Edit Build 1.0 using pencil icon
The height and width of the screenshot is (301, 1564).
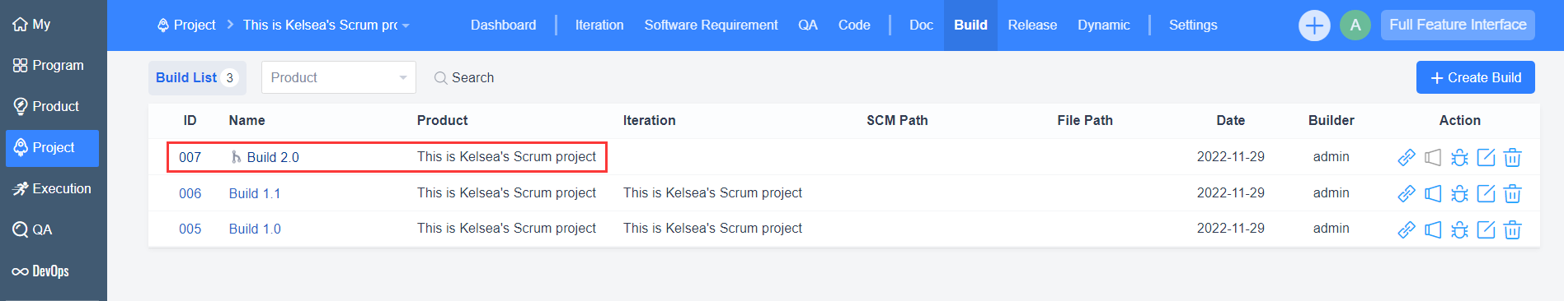(x=1486, y=229)
